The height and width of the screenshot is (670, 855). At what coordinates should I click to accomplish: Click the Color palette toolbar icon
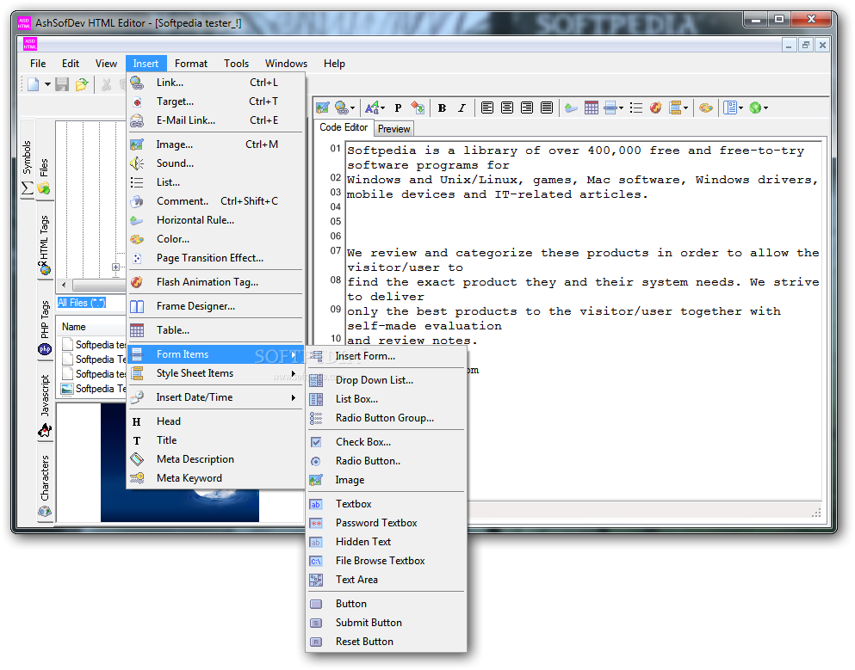(x=705, y=108)
